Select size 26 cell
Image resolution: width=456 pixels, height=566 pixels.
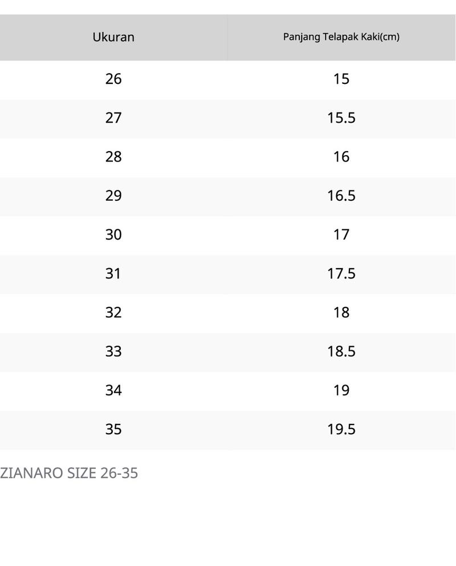[113, 79]
